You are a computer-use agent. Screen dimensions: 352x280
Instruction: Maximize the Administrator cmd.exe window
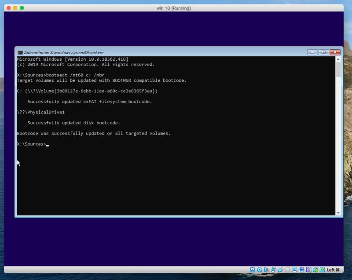(324, 52)
